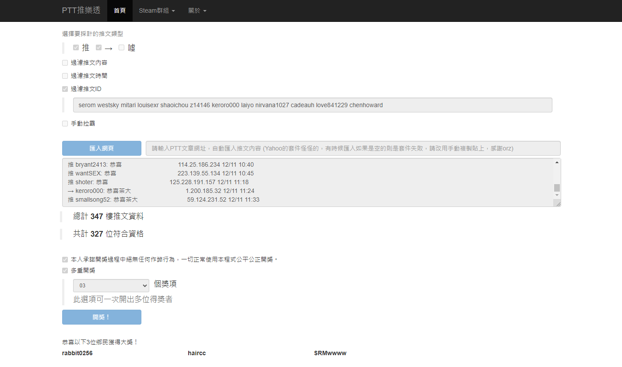The width and height of the screenshot is (622, 367).
Task: Expand the 關於 dropdown menu
Action: click(x=197, y=10)
